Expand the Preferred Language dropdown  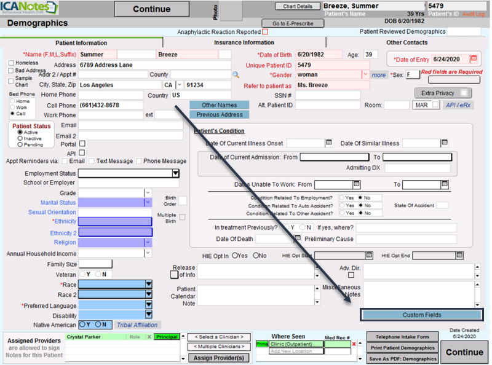pos(148,305)
